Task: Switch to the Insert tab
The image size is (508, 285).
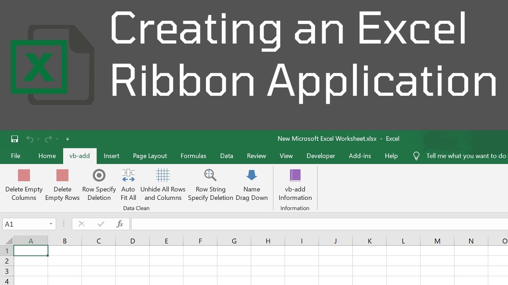Action: [112, 156]
